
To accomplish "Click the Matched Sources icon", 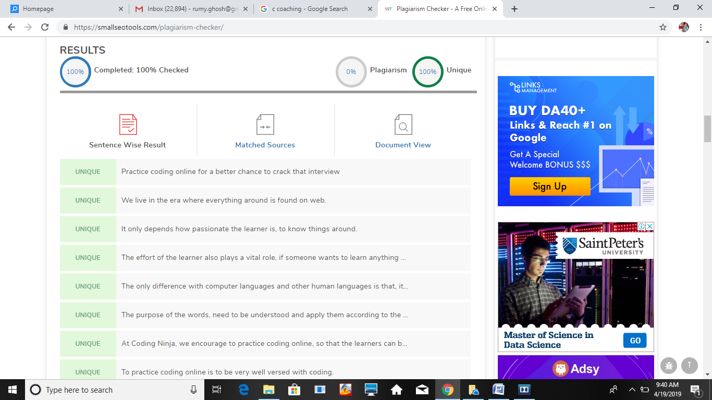I will pyautogui.click(x=265, y=125).
